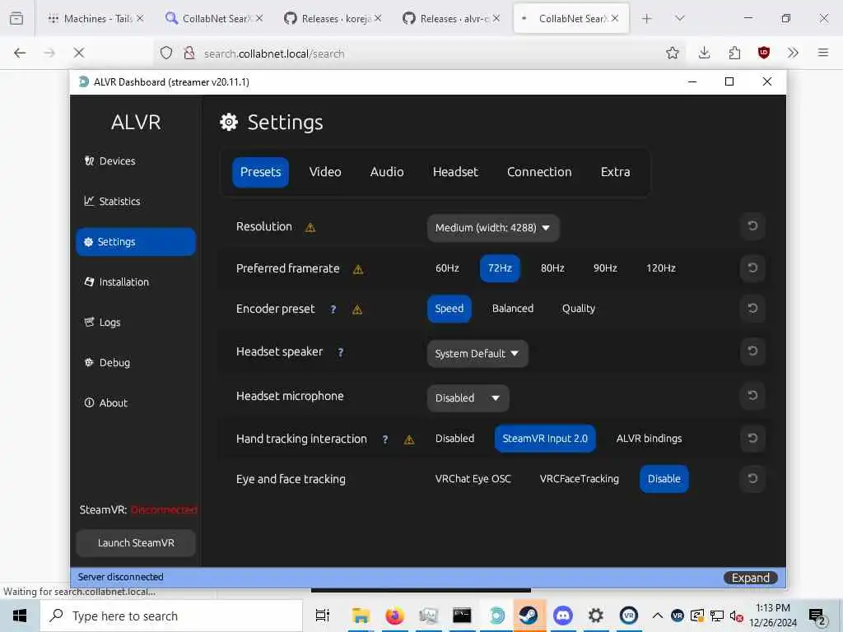Switch to the Machines - Tailscale tab
This screenshot has width=843, height=632.
95,18
